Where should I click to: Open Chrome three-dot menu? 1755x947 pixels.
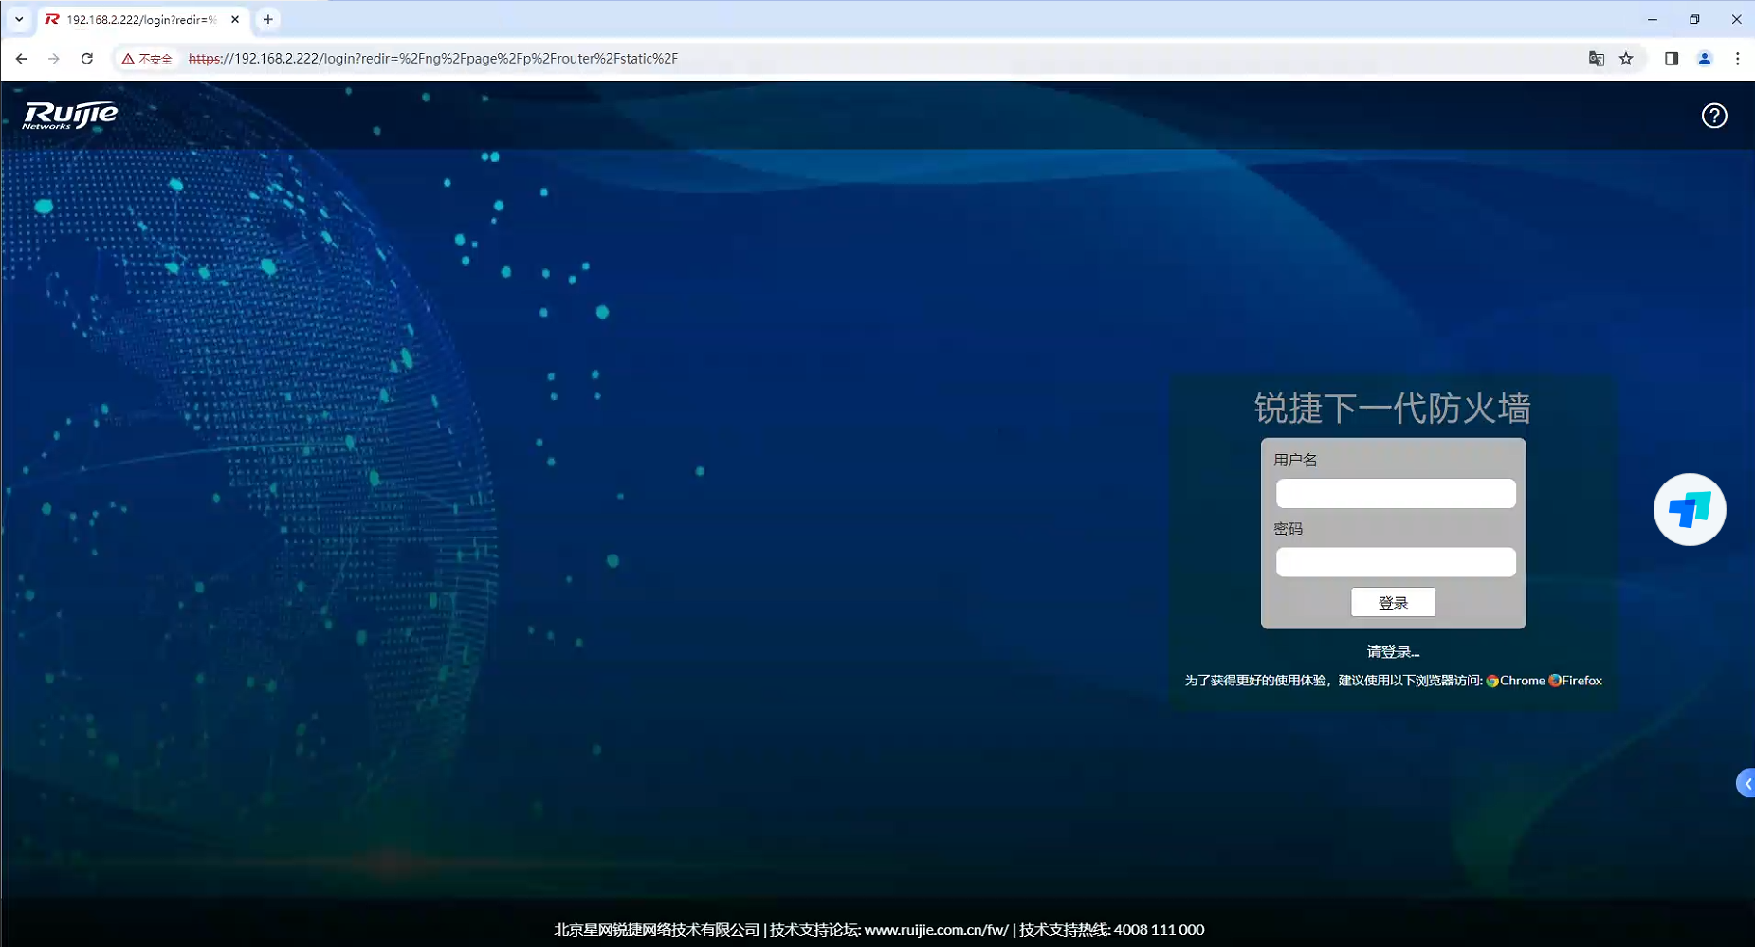point(1738,59)
